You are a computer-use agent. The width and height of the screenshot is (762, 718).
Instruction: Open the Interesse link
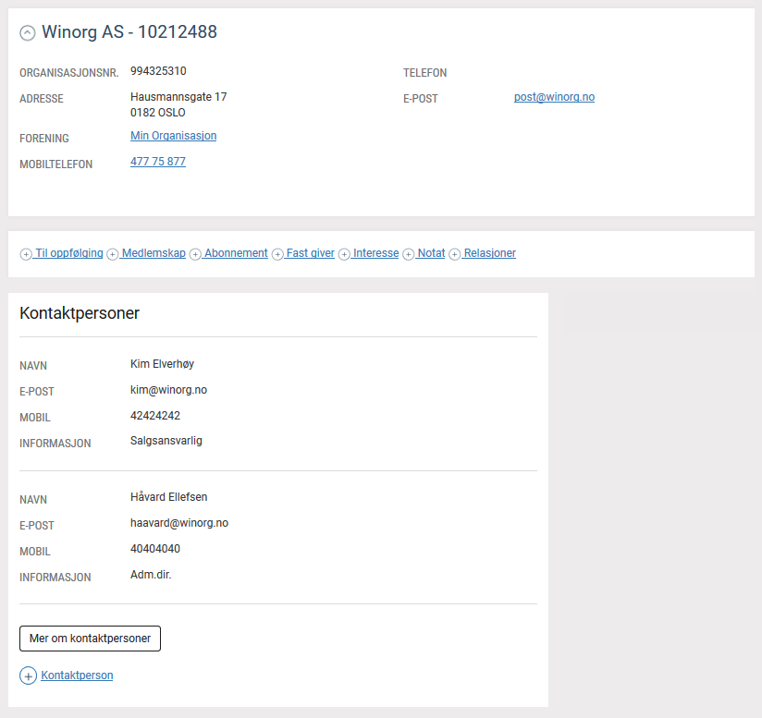coord(375,253)
